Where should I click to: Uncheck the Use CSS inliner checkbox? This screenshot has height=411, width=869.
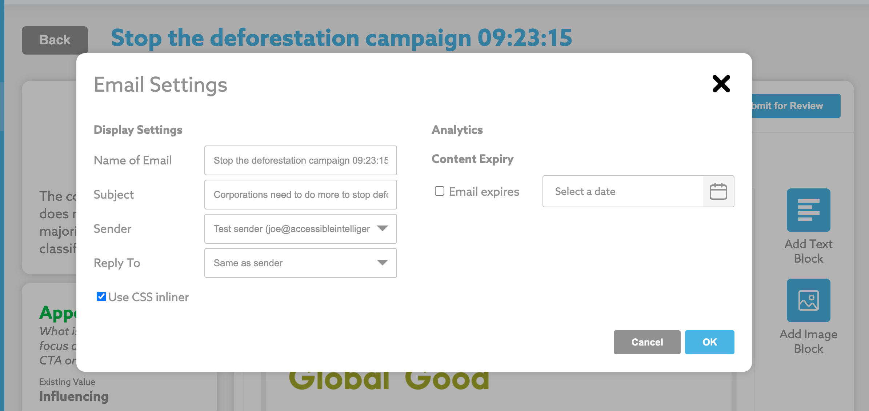pos(101,297)
